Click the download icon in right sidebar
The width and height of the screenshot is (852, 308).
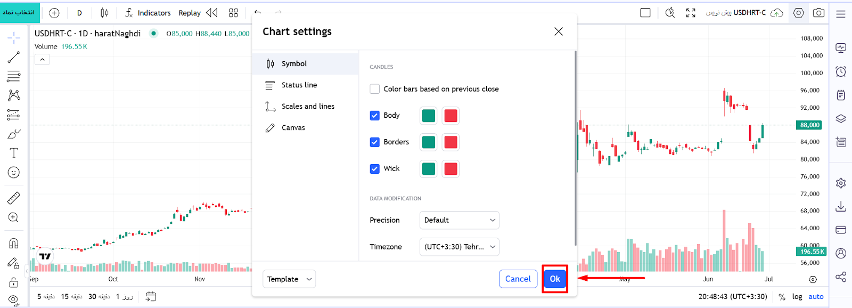[x=841, y=206]
